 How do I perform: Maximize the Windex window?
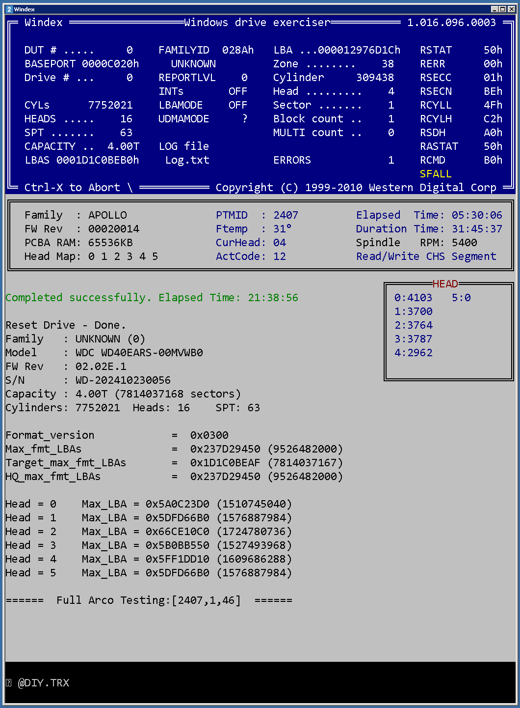(502, 9)
